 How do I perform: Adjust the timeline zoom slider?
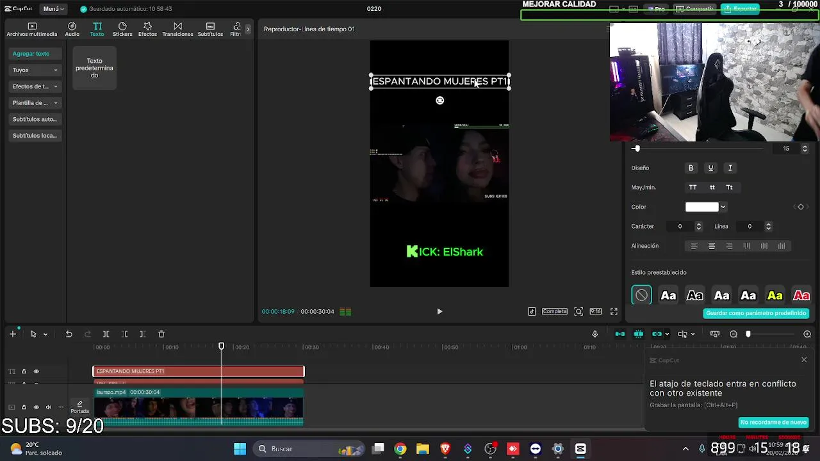click(748, 334)
